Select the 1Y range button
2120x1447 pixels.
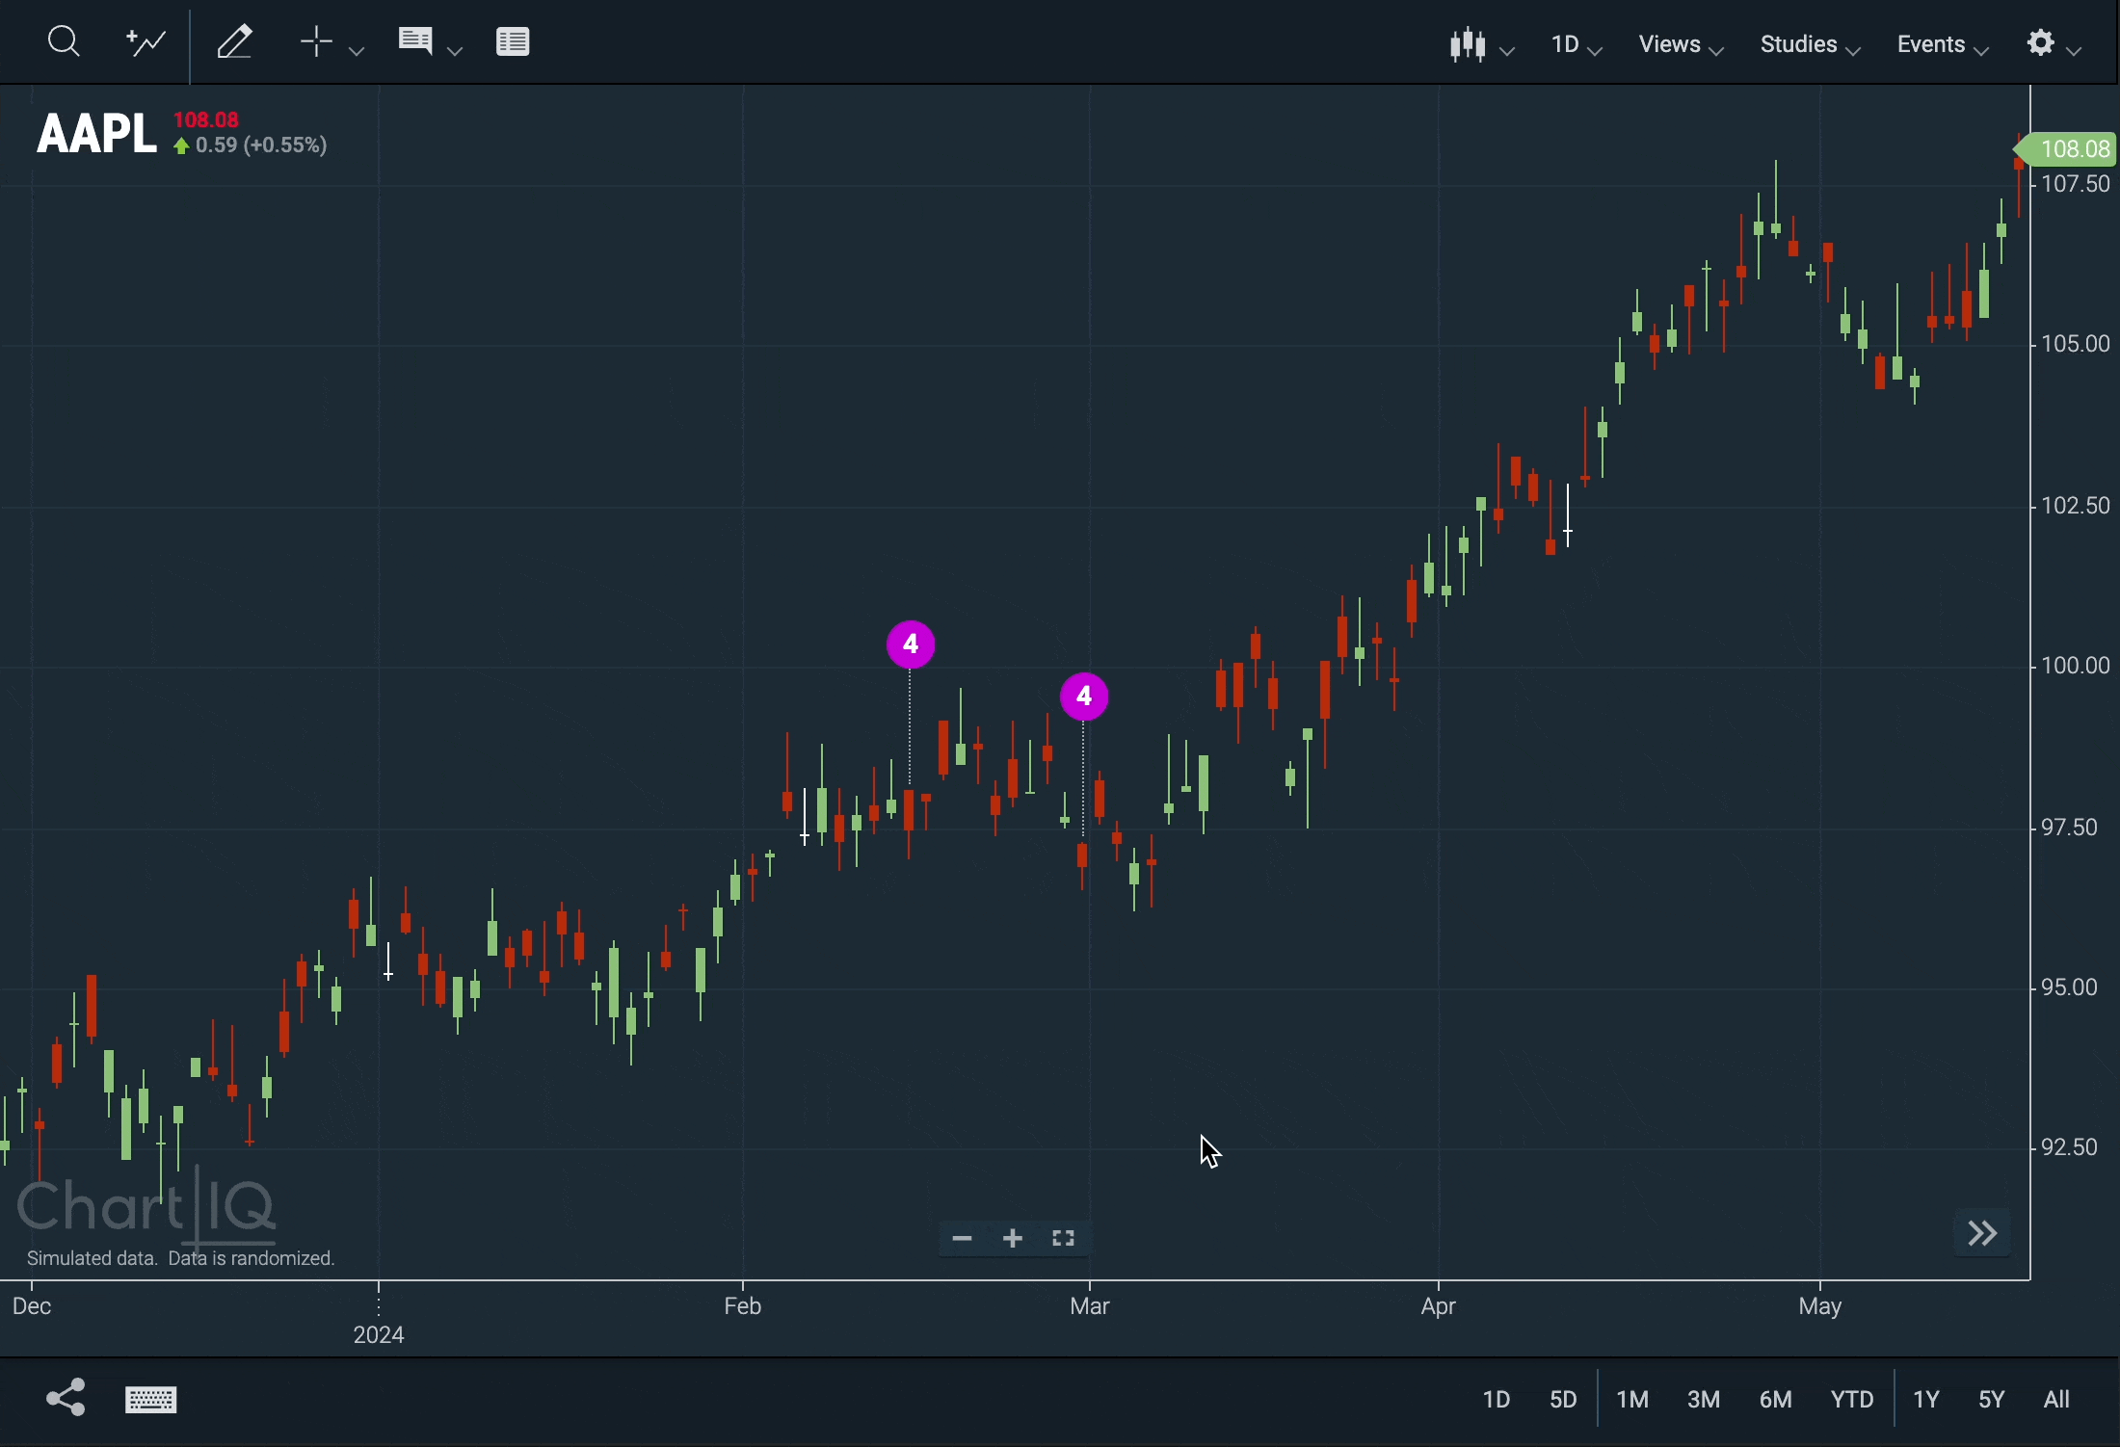[1926, 1399]
